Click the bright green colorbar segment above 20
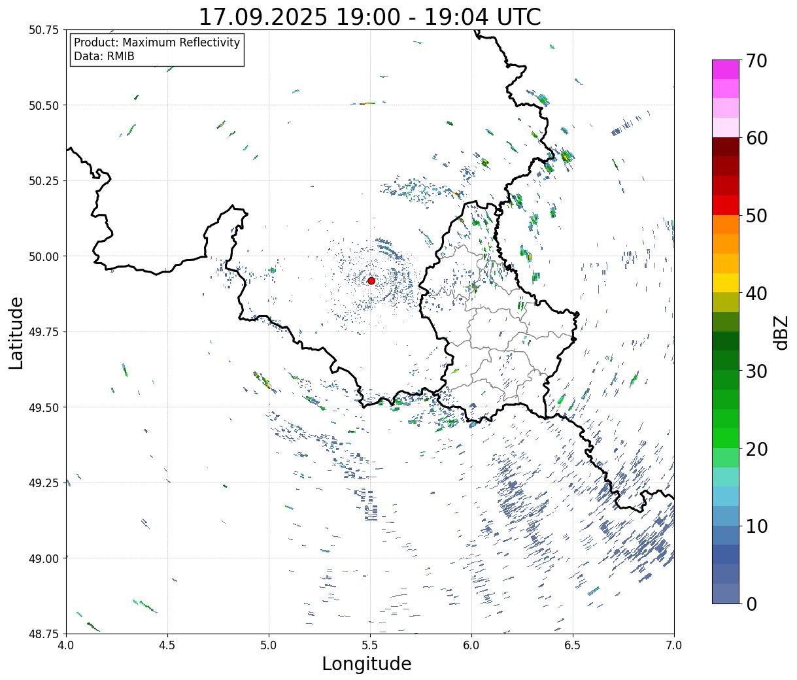The width and height of the screenshot is (797, 680). pyautogui.click(x=725, y=438)
